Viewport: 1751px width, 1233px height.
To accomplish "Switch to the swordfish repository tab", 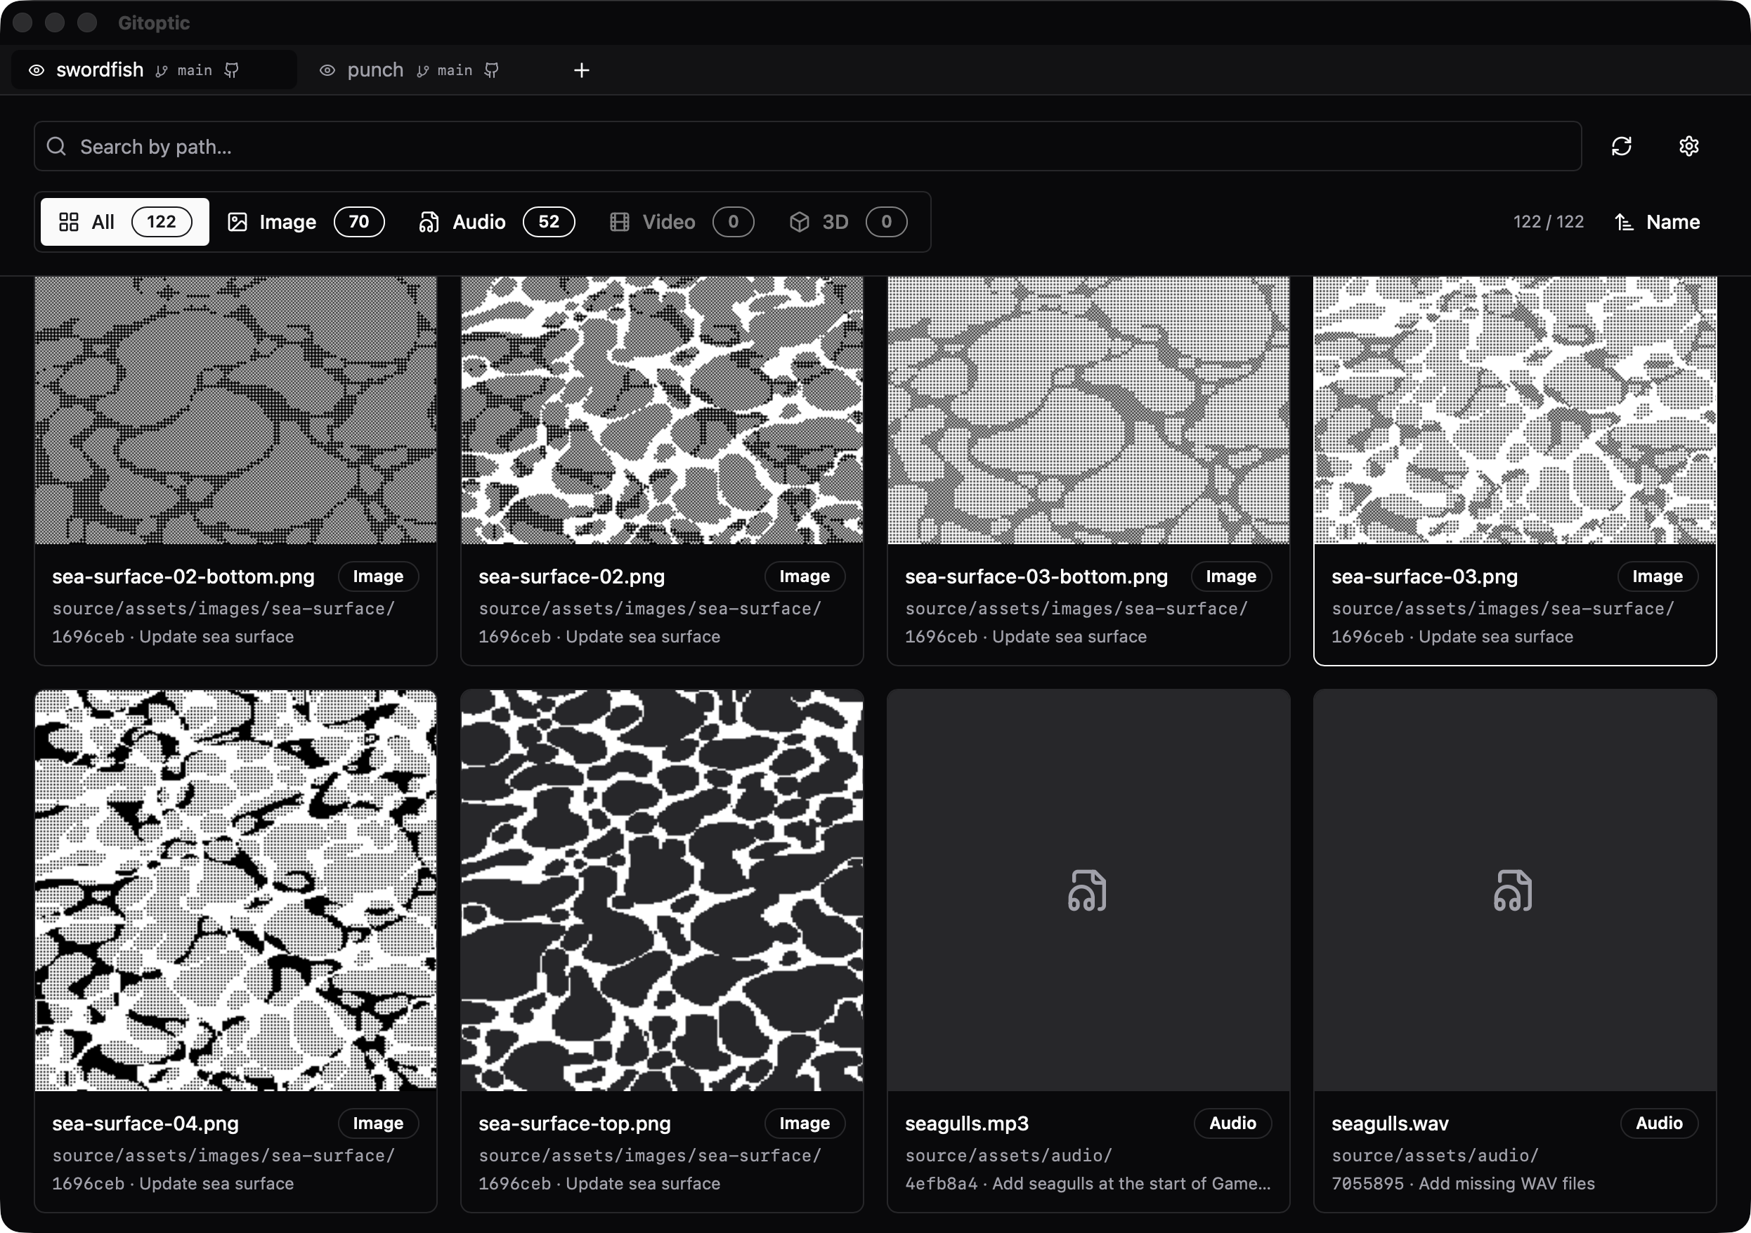I will point(154,70).
